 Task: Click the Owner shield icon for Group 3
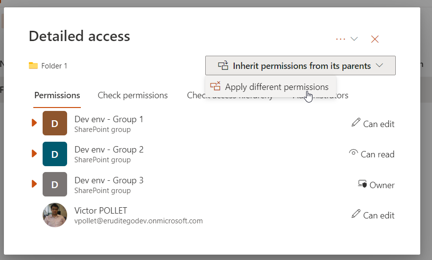(x=362, y=184)
